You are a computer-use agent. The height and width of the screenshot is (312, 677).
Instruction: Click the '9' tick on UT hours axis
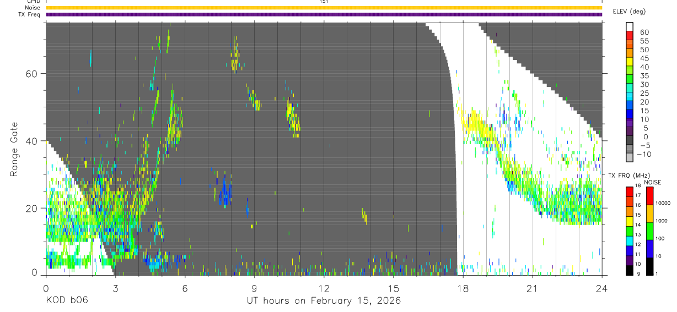pos(254,288)
